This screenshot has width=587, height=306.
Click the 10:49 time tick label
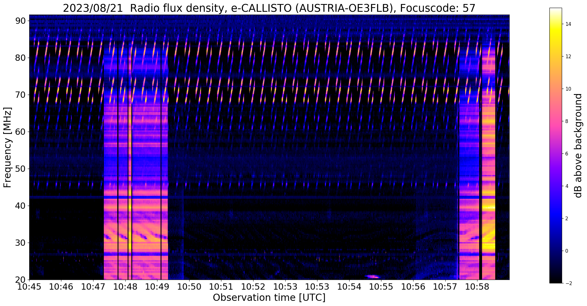(x=157, y=286)
